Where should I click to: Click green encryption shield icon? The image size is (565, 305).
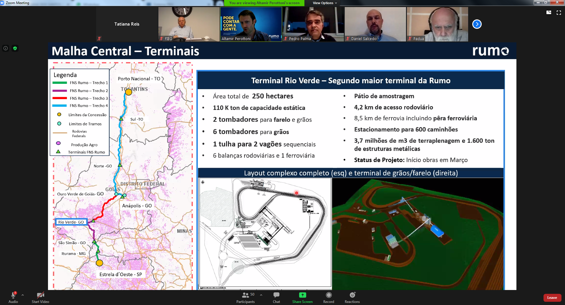click(x=15, y=48)
